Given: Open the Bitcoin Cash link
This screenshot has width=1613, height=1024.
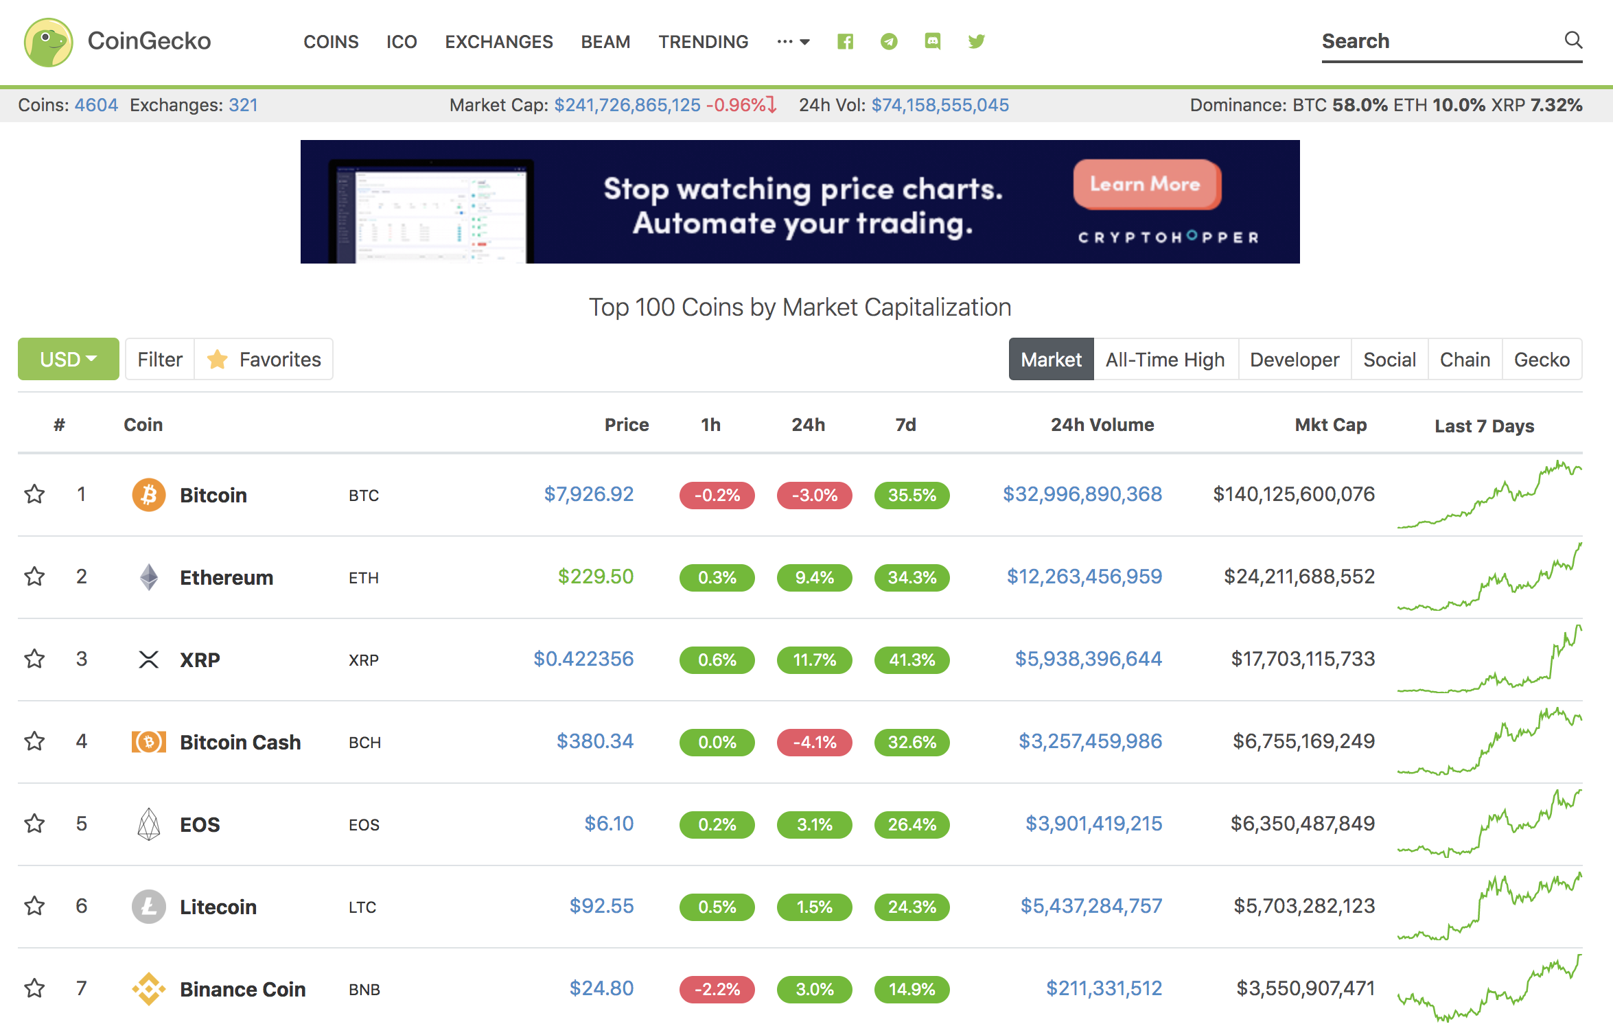Looking at the screenshot, I should (x=240, y=742).
